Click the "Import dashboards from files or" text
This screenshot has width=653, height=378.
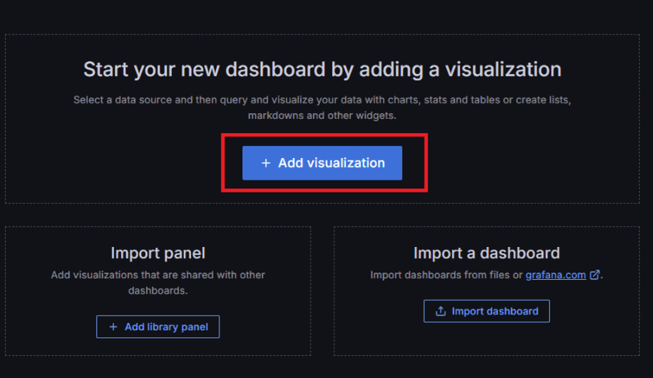[x=446, y=275]
